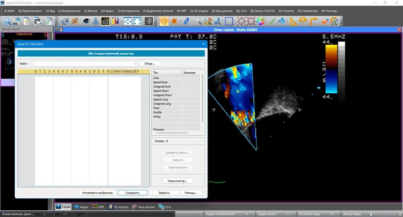The height and width of the screenshot is (217, 403).
Task: Select the pan hand tool
Action: click(164, 21)
